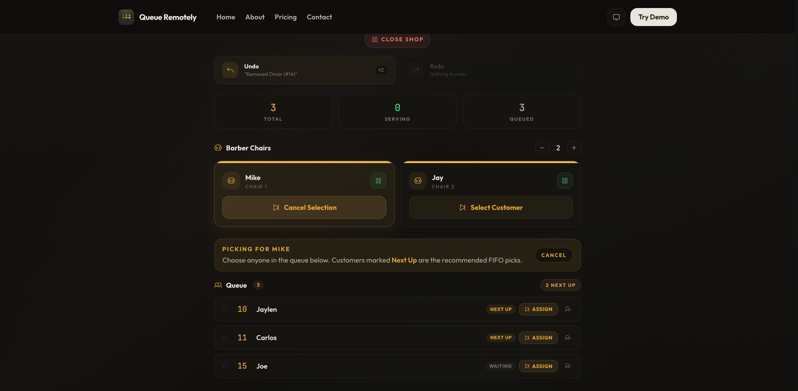Grab the drag handle beside Jaylen

pos(225,309)
